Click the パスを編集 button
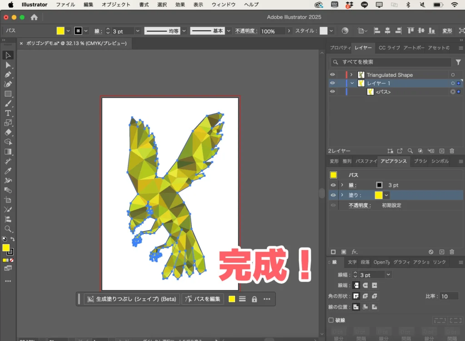 [x=203, y=299]
